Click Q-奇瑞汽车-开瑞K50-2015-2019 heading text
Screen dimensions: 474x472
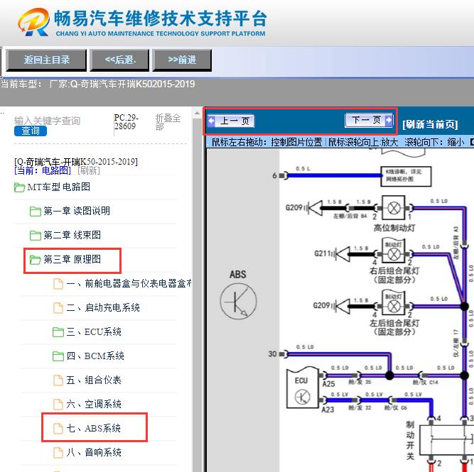click(76, 162)
